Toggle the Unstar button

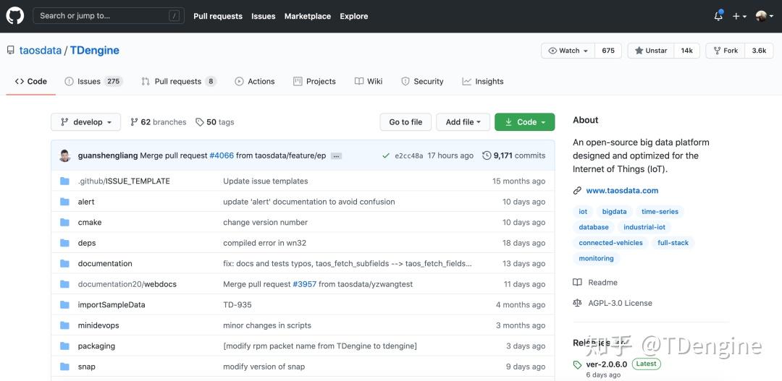pos(651,51)
